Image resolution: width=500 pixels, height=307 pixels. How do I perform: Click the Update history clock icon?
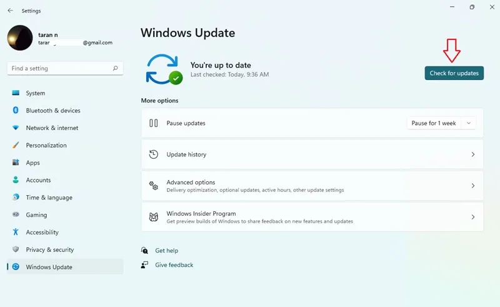(x=153, y=154)
